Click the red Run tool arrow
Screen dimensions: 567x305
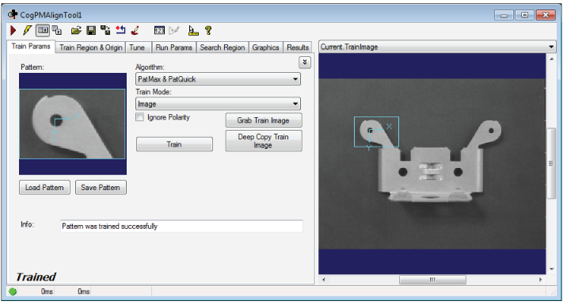(13, 31)
